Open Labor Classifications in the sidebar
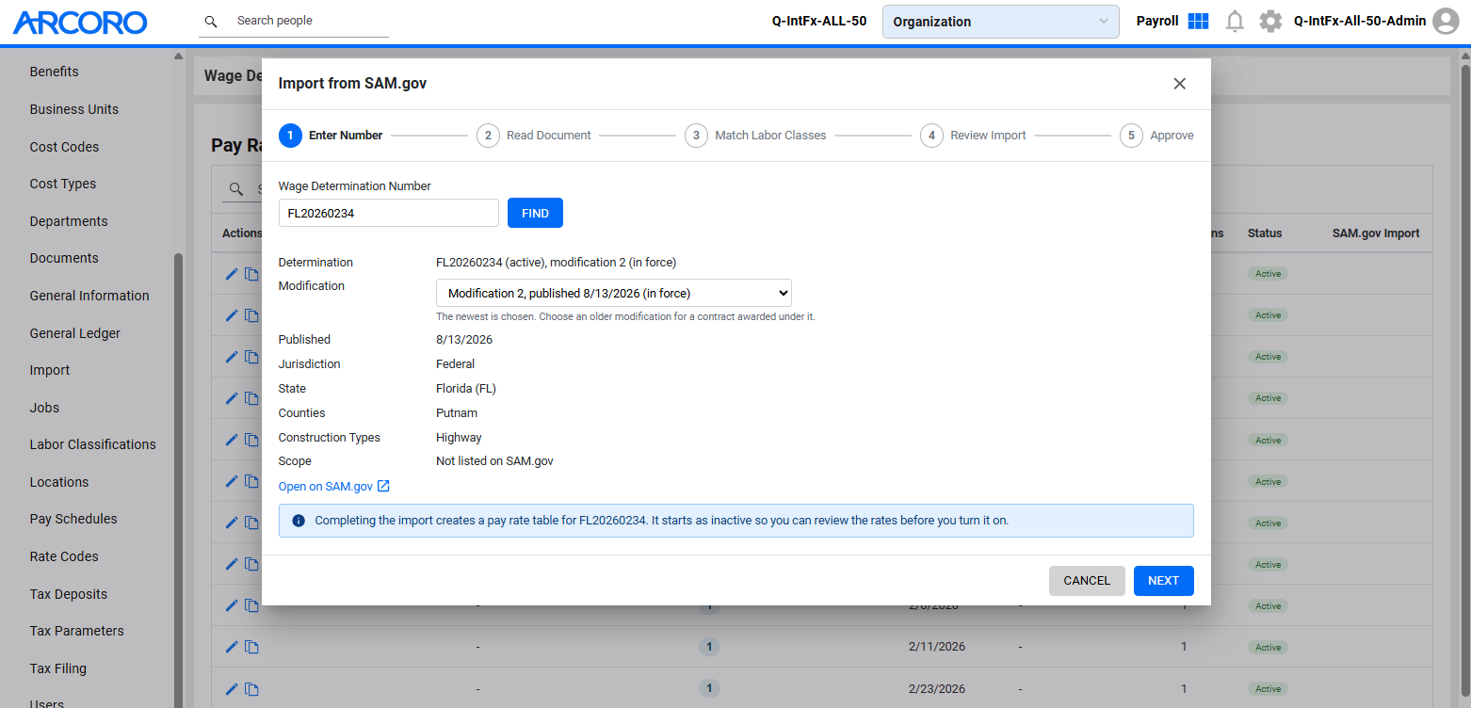This screenshot has width=1471, height=708. pyautogui.click(x=93, y=444)
